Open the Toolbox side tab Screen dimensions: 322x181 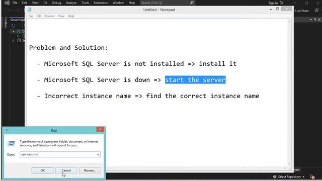point(6,22)
